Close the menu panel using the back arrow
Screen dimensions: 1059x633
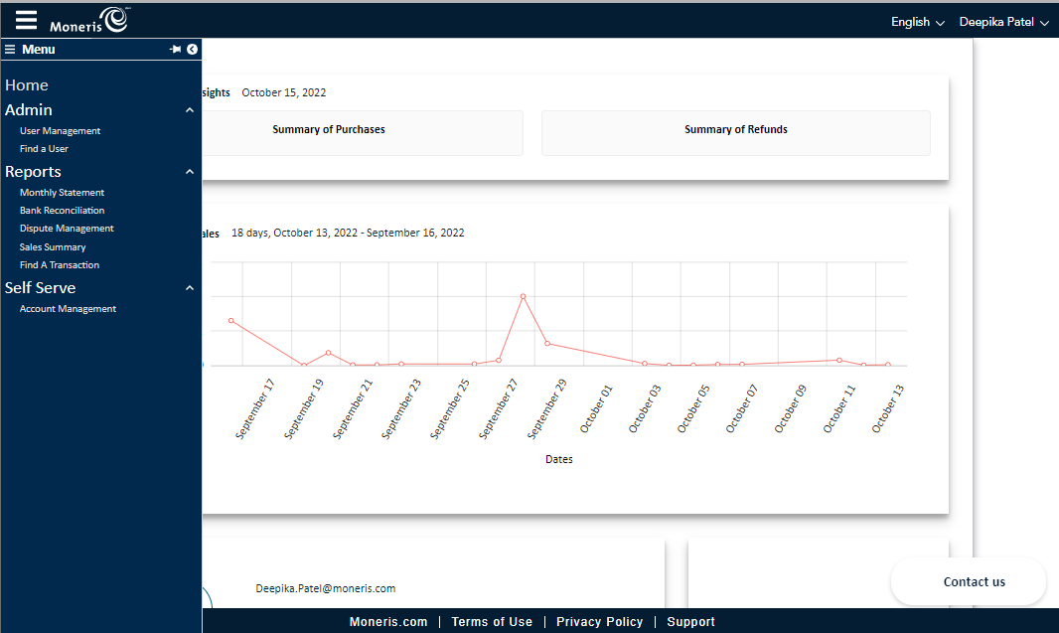tap(192, 49)
